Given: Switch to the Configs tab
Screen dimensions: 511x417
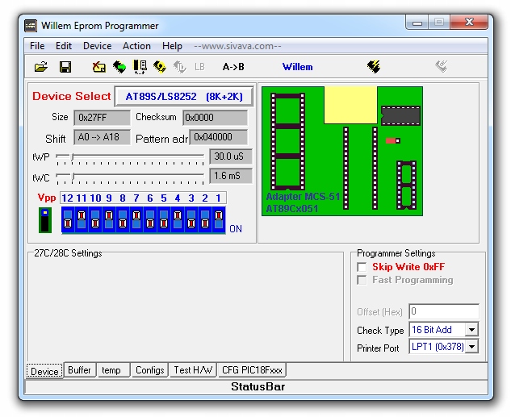Looking at the screenshot, I should coord(150,370).
